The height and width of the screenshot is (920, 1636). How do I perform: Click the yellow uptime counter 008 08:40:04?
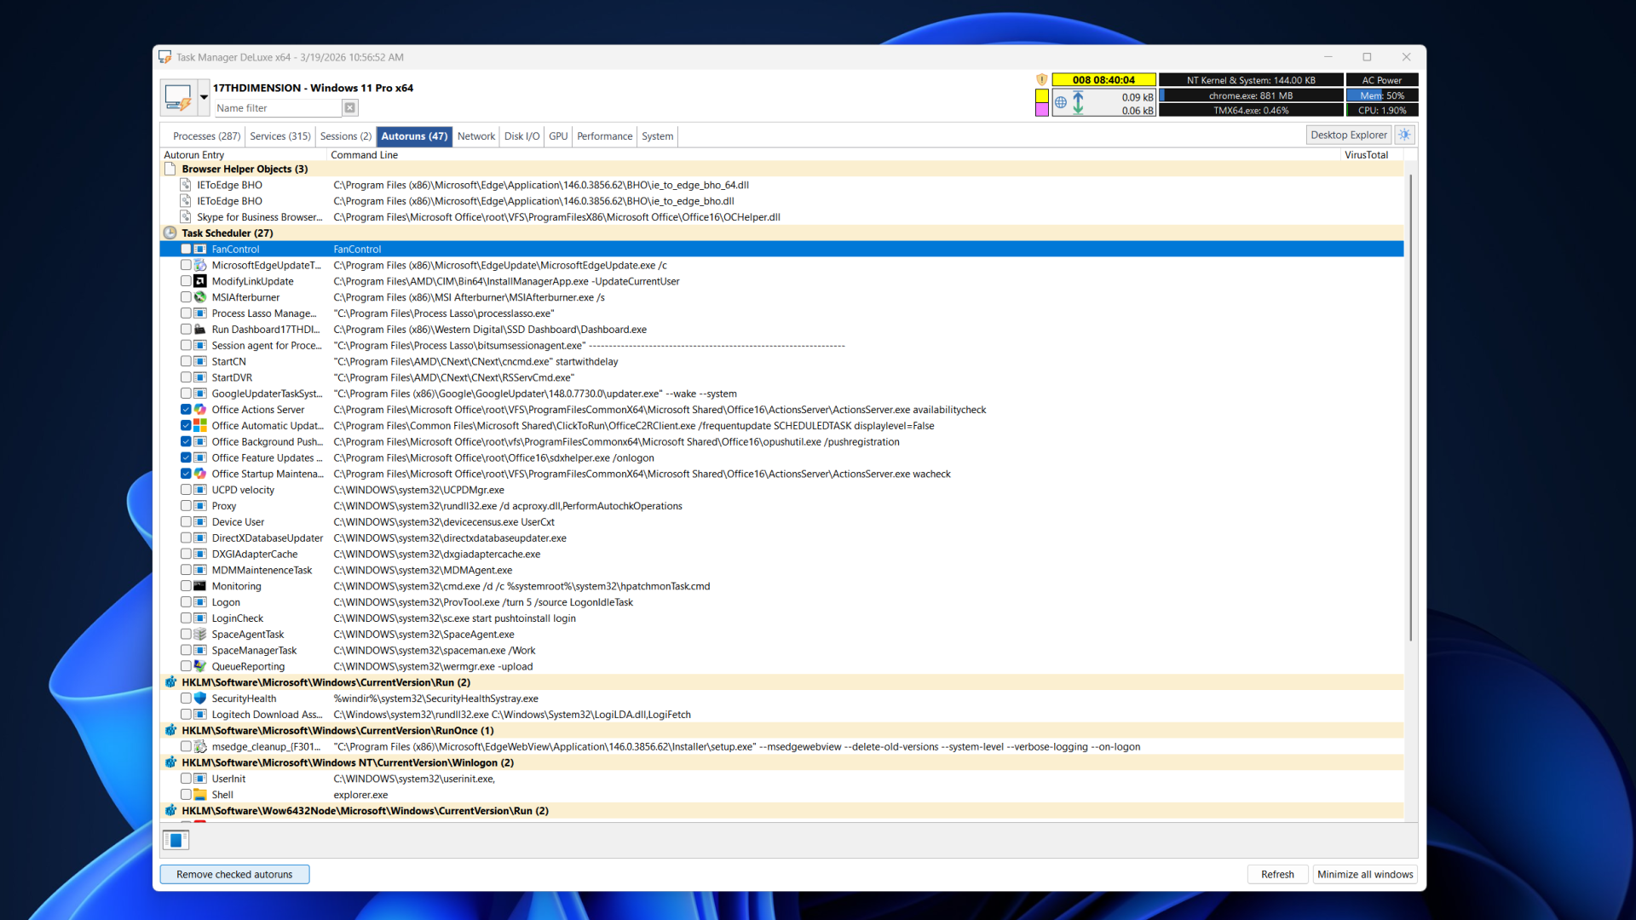click(1103, 80)
